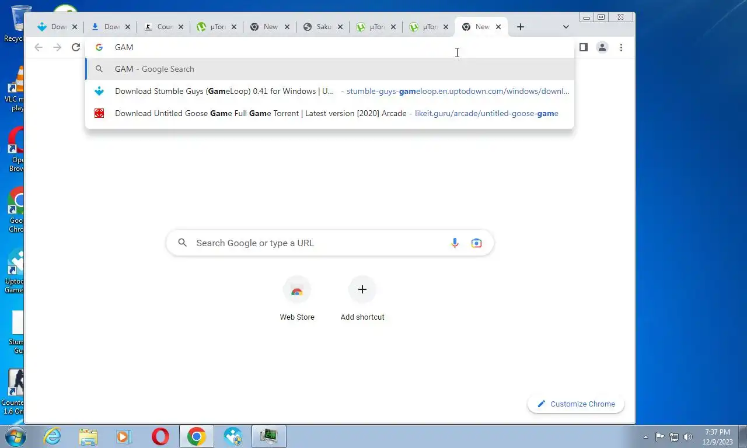
Task: Click address bar containing 'GAM'
Action: pos(330,47)
